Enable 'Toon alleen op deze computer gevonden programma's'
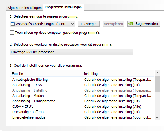The image size is (164, 132). pyautogui.click(x=12, y=33)
